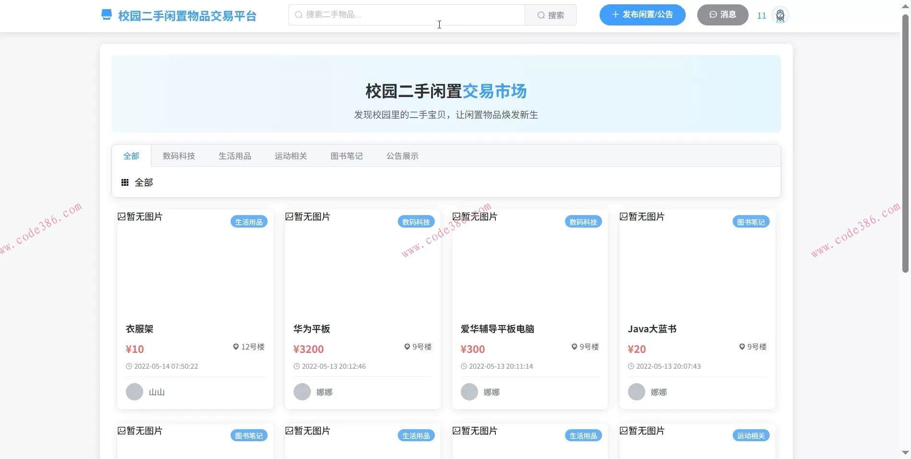Select the 图书笔记 category
The image size is (911, 459).
(x=346, y=156)
